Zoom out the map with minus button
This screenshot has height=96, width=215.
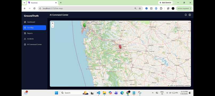(x=53, y=26)
